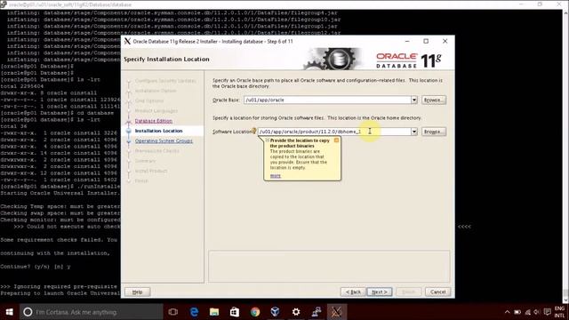Open the Windows Start menu
This screenshot has height=320, width=569.
coord(10,312)
